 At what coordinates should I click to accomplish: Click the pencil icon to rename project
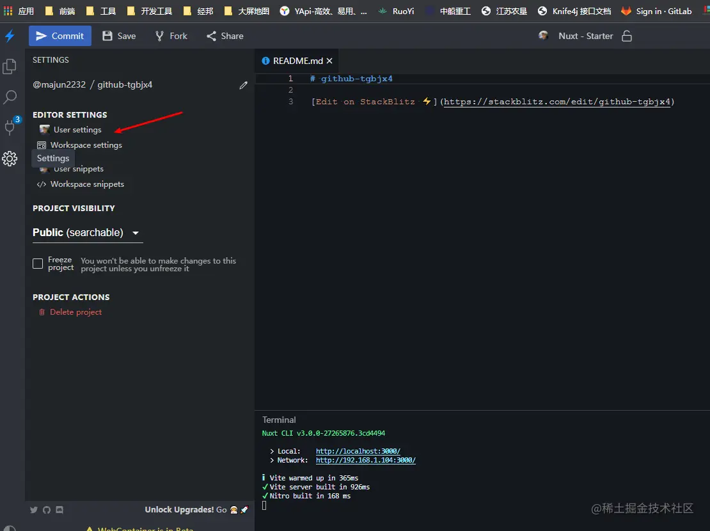pyautogui.click(x=243, y=85)
